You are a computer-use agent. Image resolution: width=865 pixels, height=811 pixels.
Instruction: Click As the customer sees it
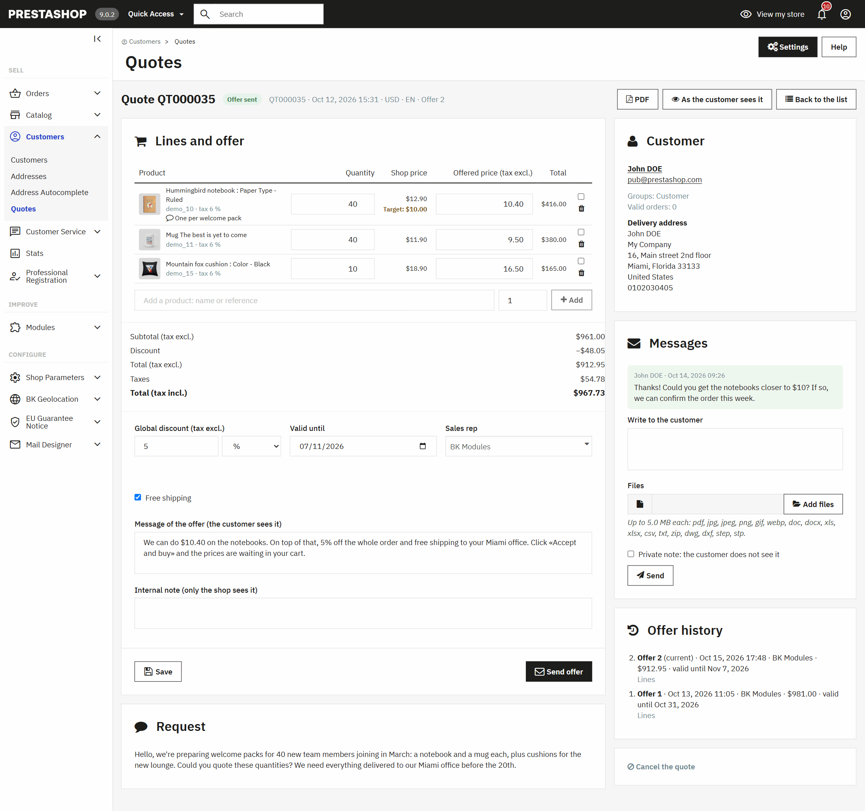tap(716, 99)
